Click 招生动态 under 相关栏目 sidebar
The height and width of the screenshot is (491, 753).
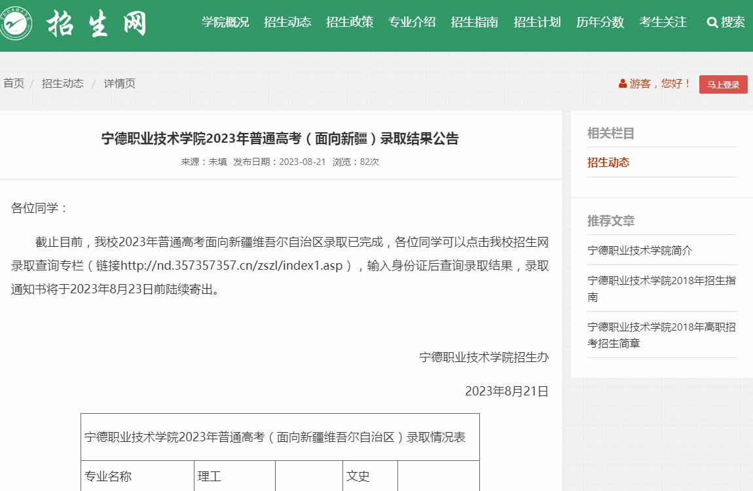pos(608,162)
